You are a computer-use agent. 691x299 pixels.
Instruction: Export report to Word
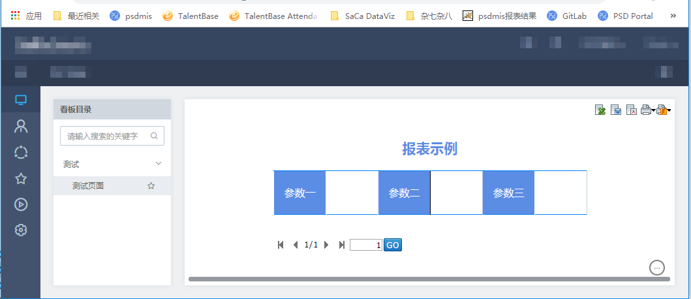pyautogui.click(x=616, y=110)
